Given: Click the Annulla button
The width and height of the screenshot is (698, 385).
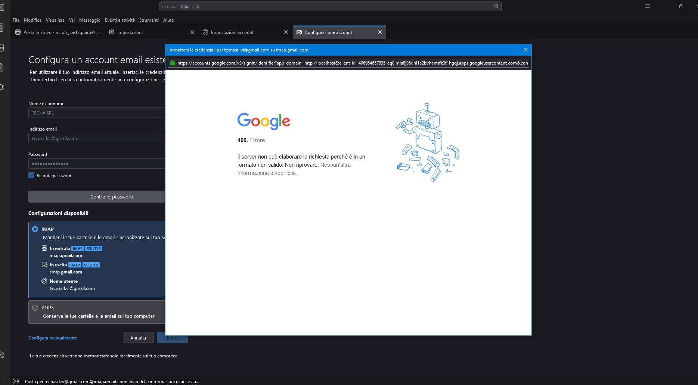Looking at the screenshot, I should (138, 338).
